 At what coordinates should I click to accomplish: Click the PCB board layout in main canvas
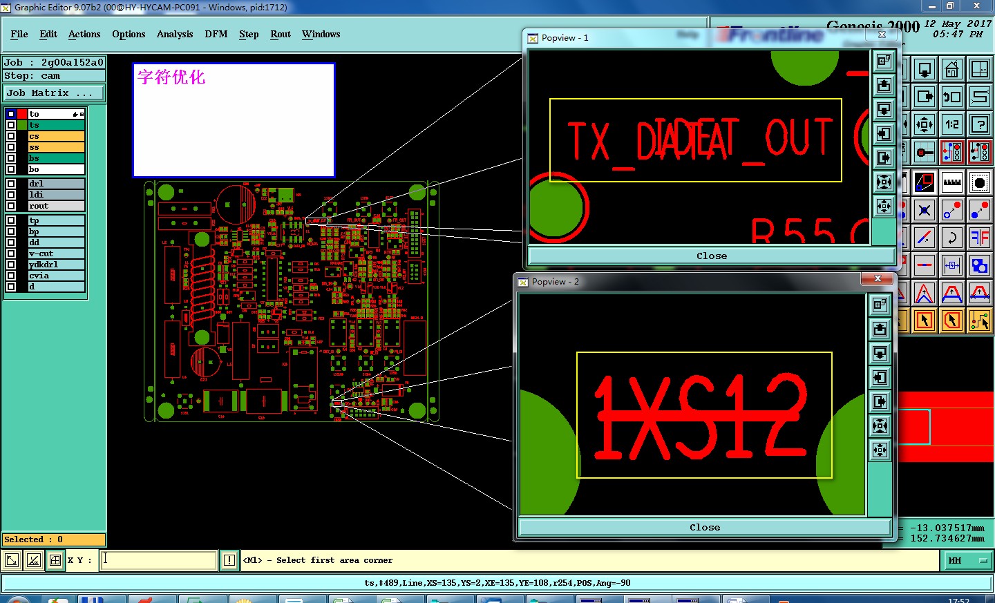tap(291, 300)
